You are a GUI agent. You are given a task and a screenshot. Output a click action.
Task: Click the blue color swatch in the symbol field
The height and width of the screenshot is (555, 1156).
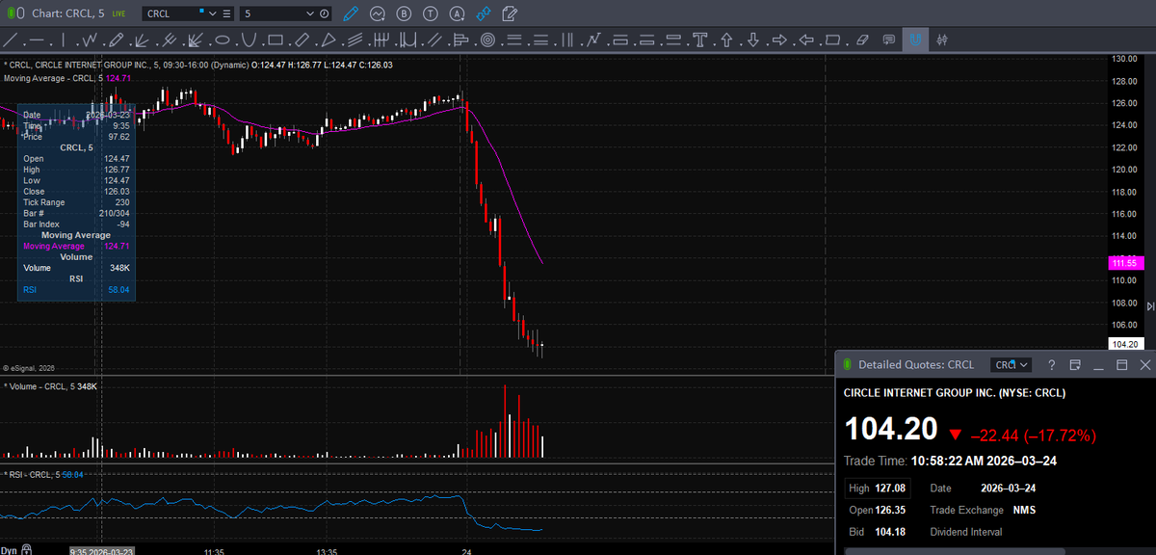201,12
